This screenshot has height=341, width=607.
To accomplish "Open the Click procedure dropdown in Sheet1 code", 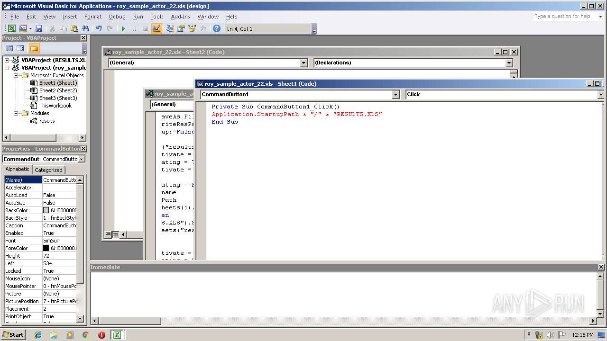I will 600,94.
